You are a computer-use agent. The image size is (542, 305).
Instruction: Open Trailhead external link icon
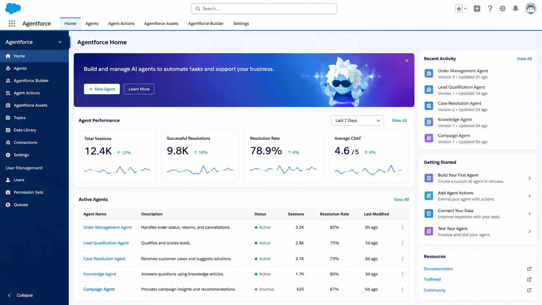point(529,279)
